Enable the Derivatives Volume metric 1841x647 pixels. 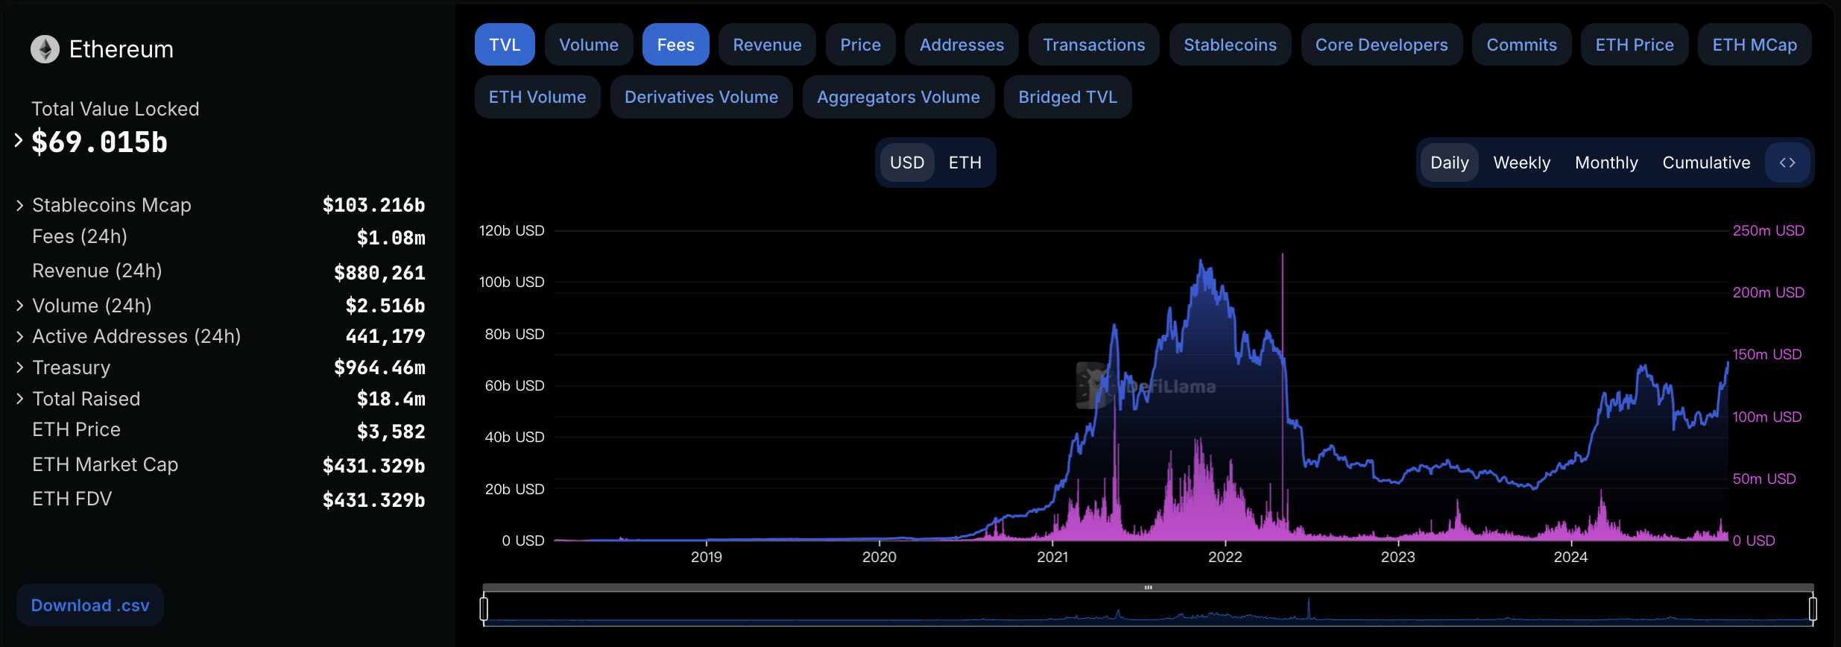click(x=701, y=97)
